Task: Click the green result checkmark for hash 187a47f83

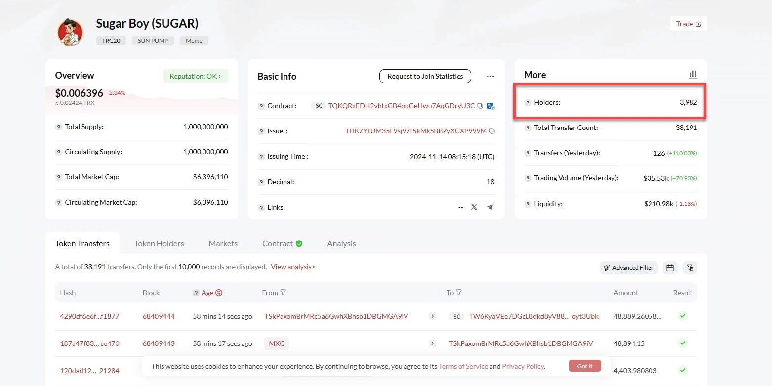Action: coord(683,343)
